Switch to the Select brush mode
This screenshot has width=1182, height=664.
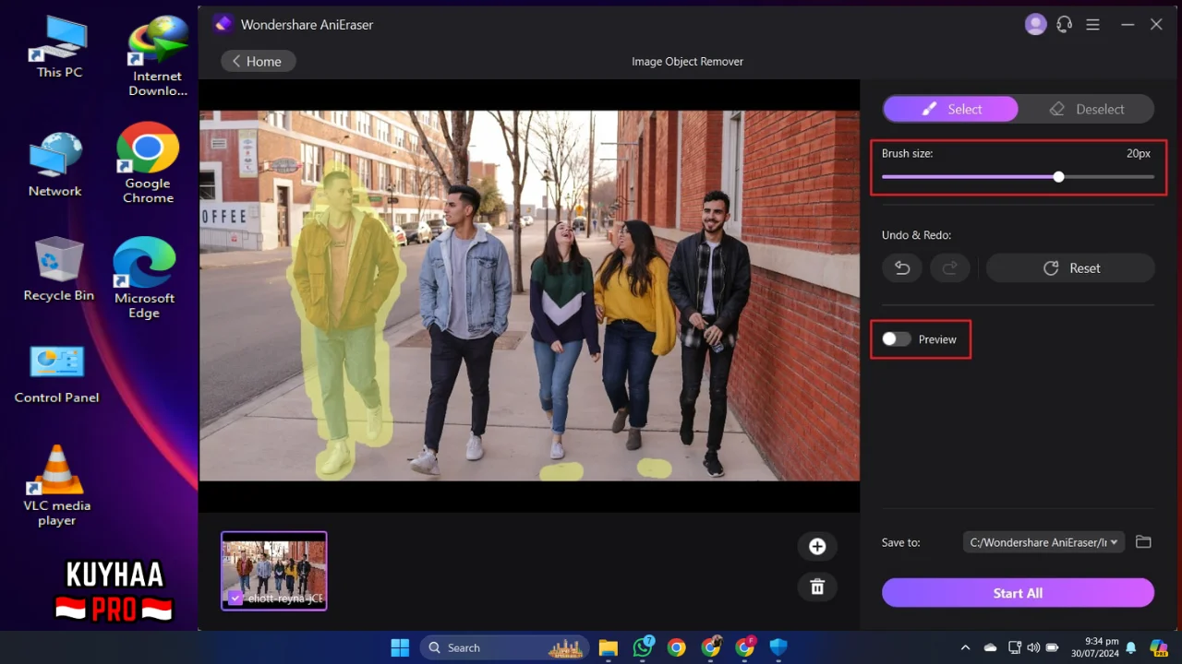pyautogui.click(x=950, y=109)
